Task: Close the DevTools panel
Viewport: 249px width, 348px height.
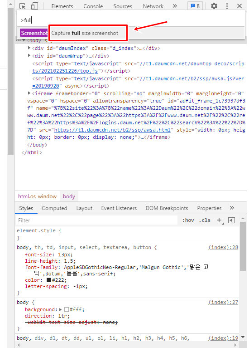Action: [x=239, y=6]
